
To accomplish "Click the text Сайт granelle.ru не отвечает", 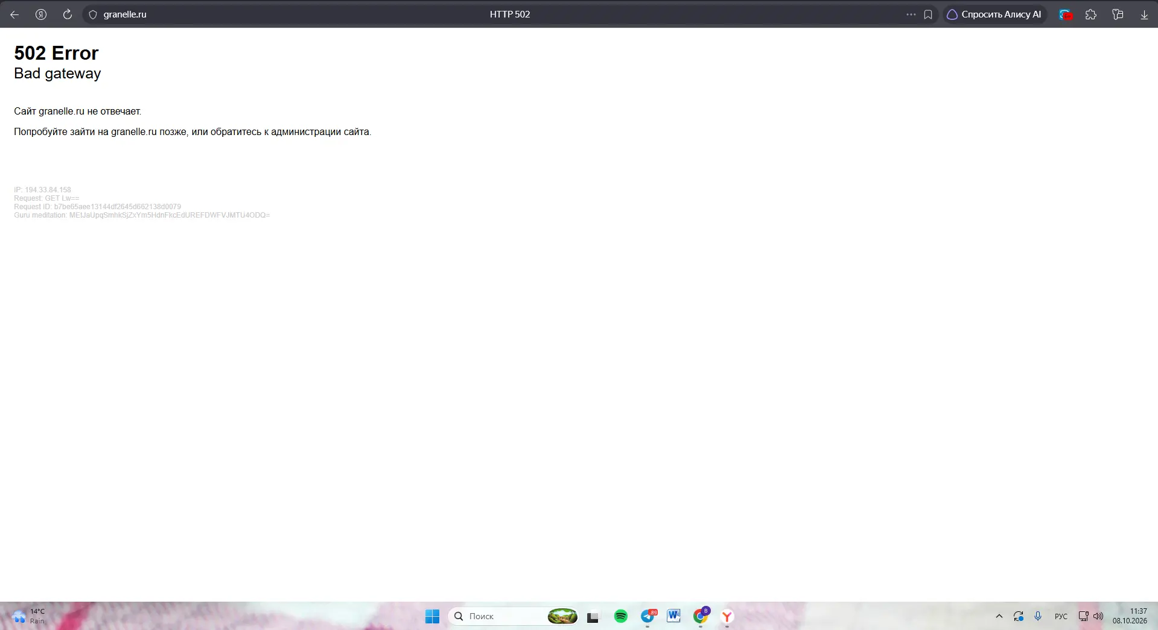I will pos(78,112).
